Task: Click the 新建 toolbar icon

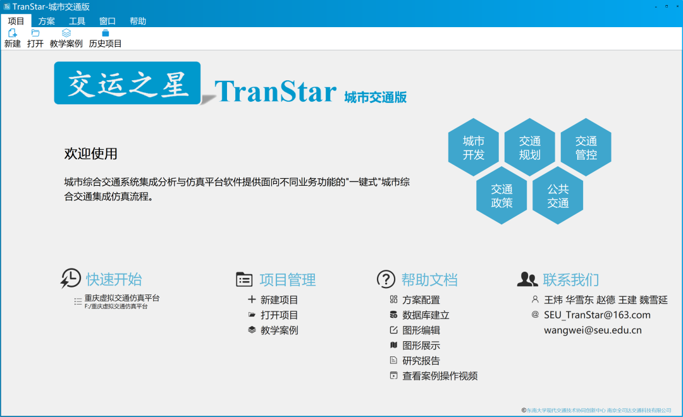Action: 13,33
